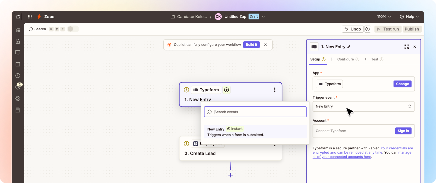Open the Help menu
The image size is (436, 183).
(409, 17)
